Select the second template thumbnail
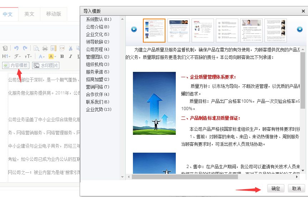Image resolution: width=308 pixels, height=197 pixels. click(x=178, y=30)
